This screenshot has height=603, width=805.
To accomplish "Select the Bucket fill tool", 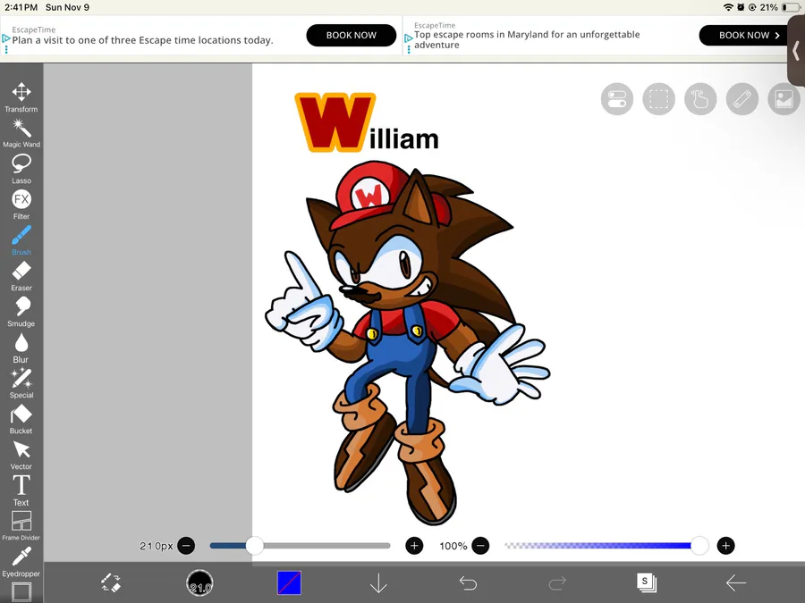I will pyautogui.click(x=21, y=420).
